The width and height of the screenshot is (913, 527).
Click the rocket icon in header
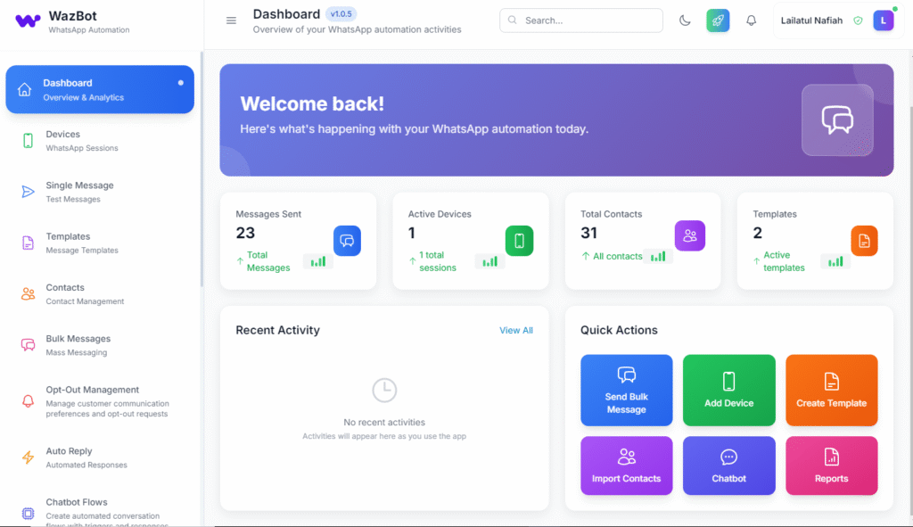pyautogui.click(x=718, y=21)
